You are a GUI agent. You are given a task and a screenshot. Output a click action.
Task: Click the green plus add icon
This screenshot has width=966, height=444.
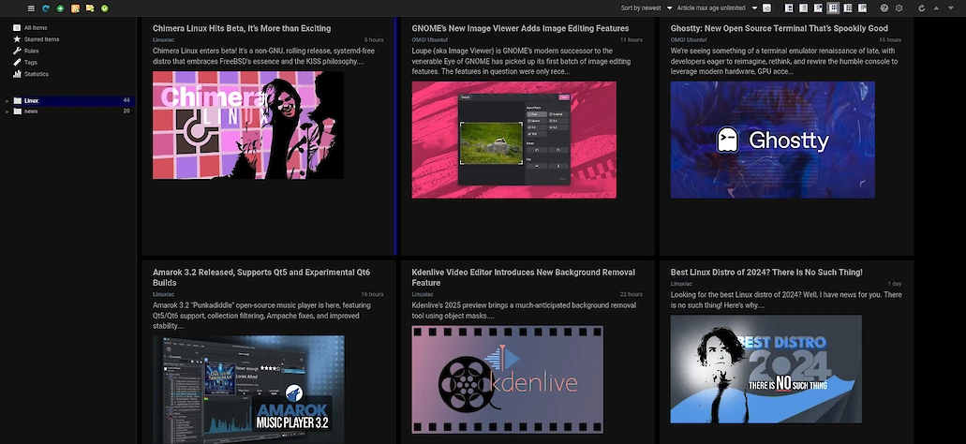coord(60,8)
